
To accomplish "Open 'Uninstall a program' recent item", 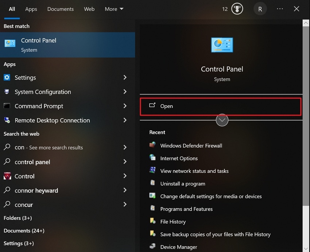I will point(183,184).
